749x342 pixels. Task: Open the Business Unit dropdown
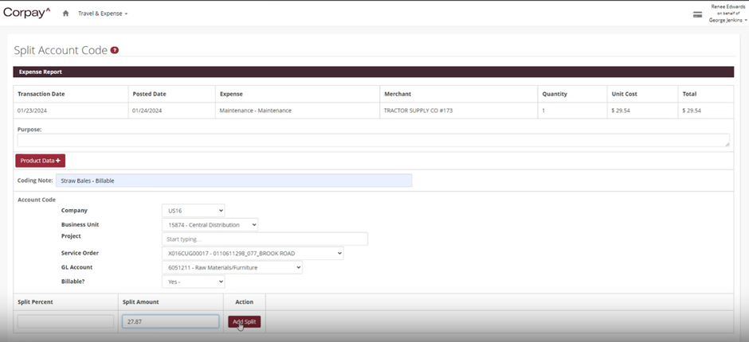point(210,225)
